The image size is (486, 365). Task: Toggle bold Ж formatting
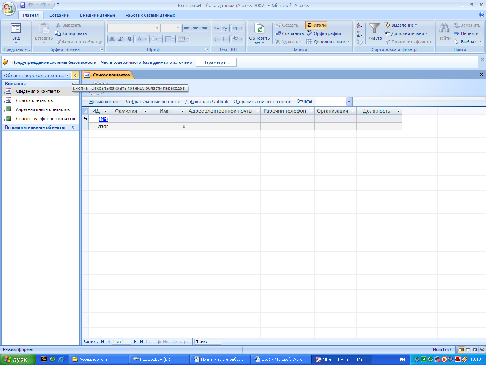click(x=112, y=39)
